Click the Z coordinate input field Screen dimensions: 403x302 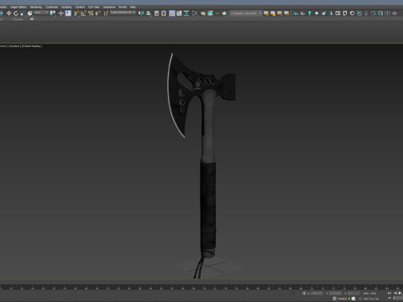pos(353,293)
